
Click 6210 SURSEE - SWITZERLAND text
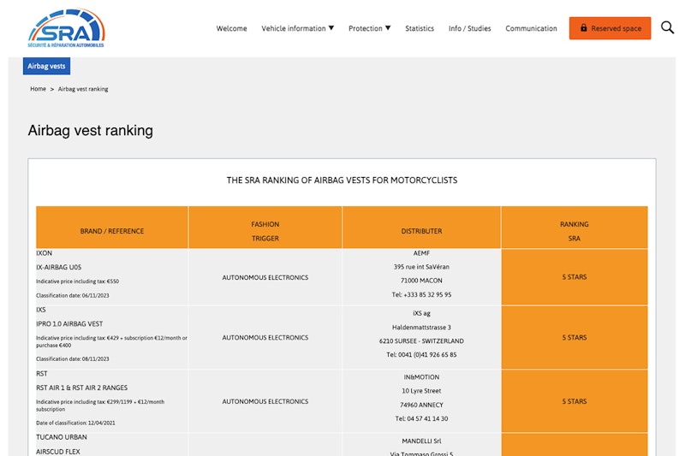click(421, 341)
